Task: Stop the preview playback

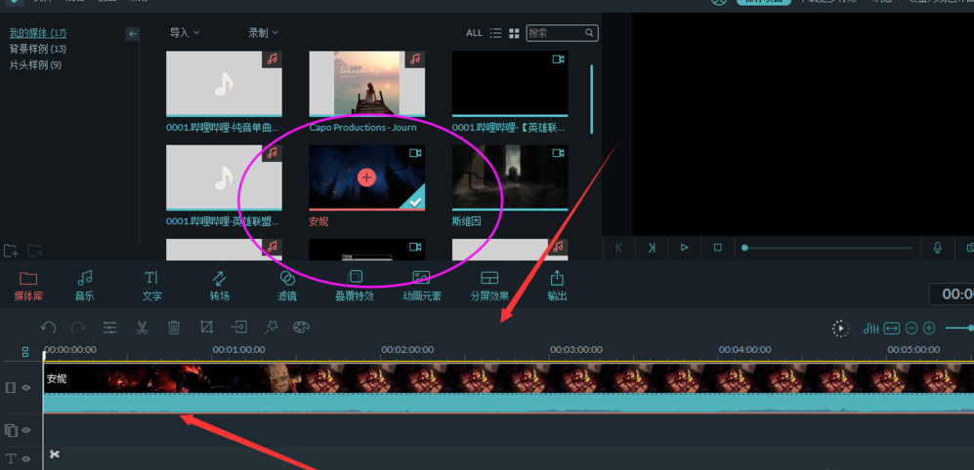Action: [717, 248]
